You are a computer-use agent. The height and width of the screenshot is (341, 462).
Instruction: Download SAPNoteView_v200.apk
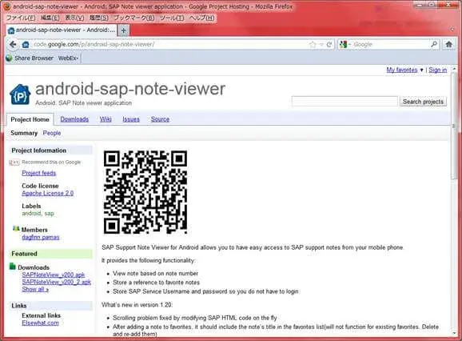click(x=54, y=275)
